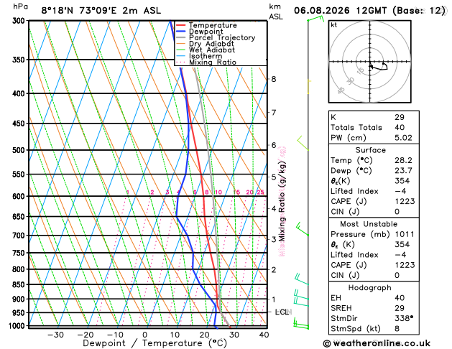
Task: Click the StmDir value 338°
Action: (404, 318)
